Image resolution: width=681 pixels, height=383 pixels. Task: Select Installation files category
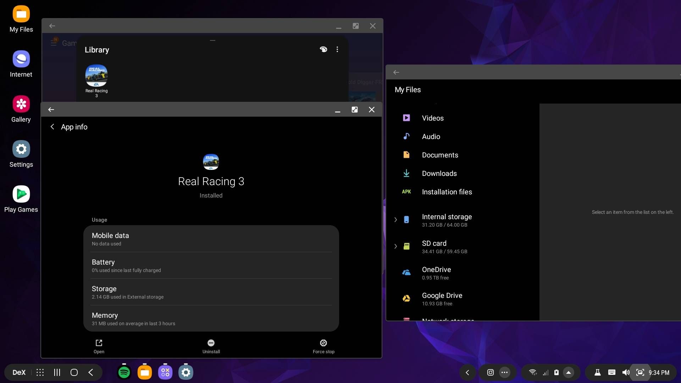tap(447, 191)
